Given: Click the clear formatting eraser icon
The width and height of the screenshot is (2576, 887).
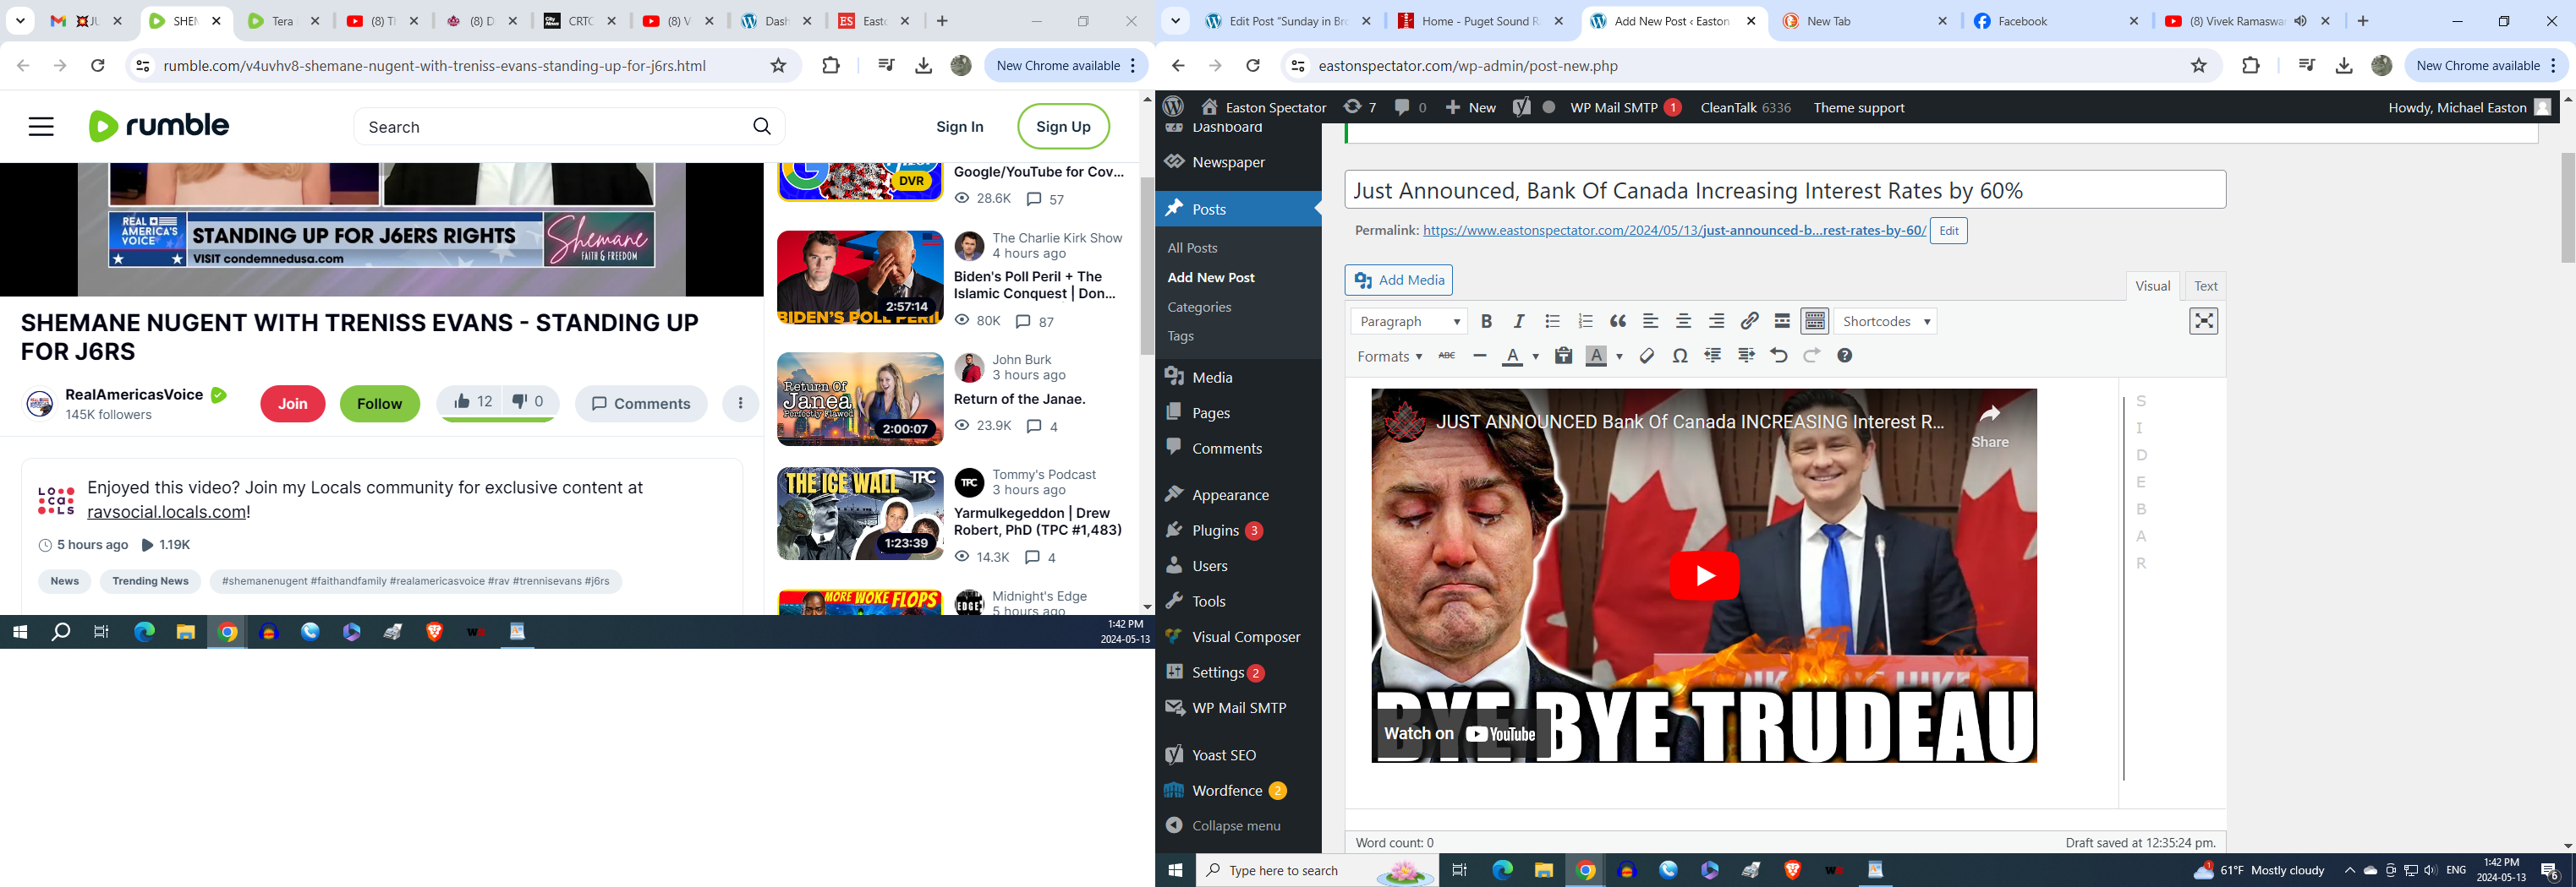Looking at the screenshot, I should tap(1647, 356).
